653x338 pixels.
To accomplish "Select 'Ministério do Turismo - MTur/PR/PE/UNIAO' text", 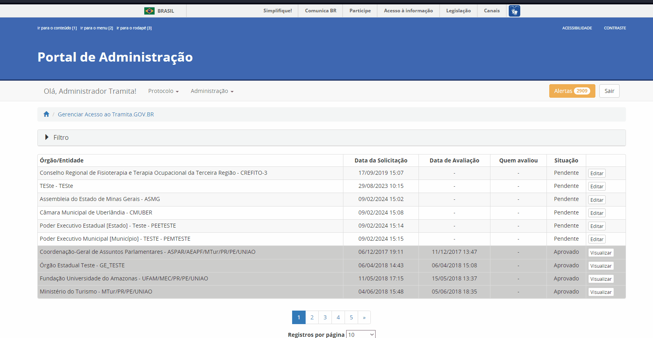I will coord(96,292).
